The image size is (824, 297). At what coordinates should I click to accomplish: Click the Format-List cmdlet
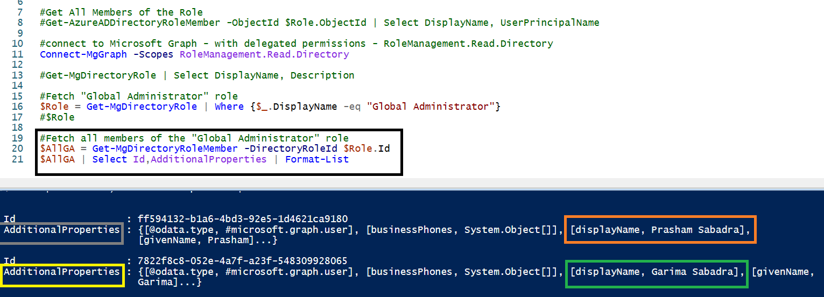317,159
